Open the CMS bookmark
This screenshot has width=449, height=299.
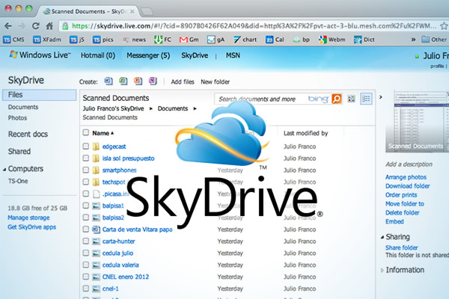click(13, 40)
